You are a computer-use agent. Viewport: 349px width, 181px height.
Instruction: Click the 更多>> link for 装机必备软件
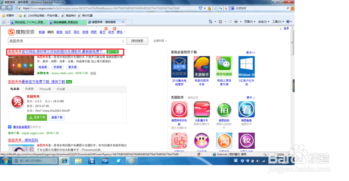point(251,53)
